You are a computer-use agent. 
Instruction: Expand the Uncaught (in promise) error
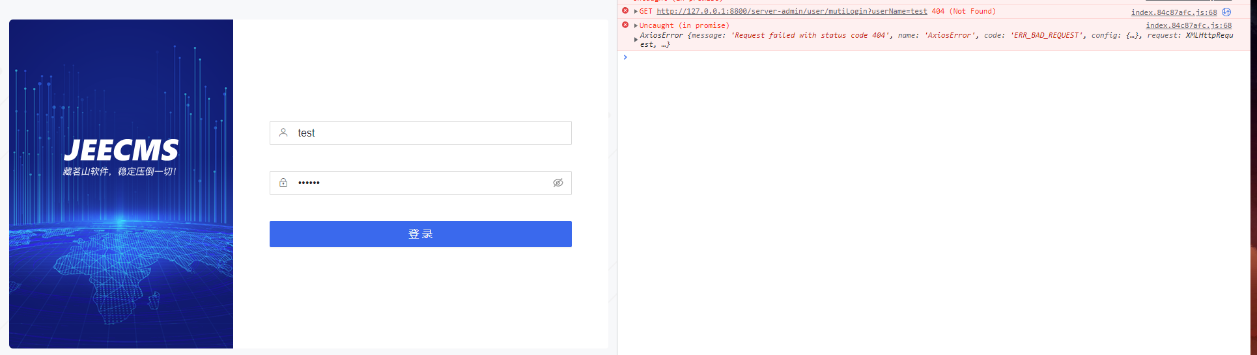(x=636, y=25)
